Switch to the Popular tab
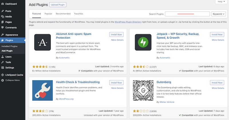Image resolution: width=229 pixels, height=120 pixels. (48, 14)
